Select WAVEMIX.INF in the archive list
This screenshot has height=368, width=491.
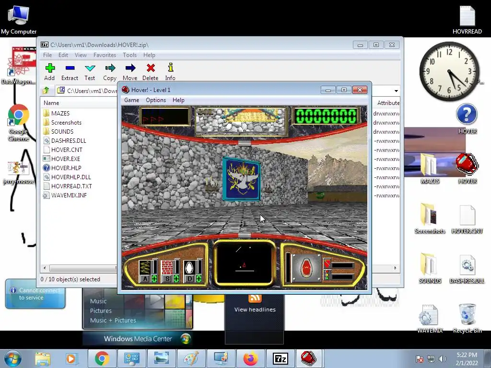click(x=65, y=195)
